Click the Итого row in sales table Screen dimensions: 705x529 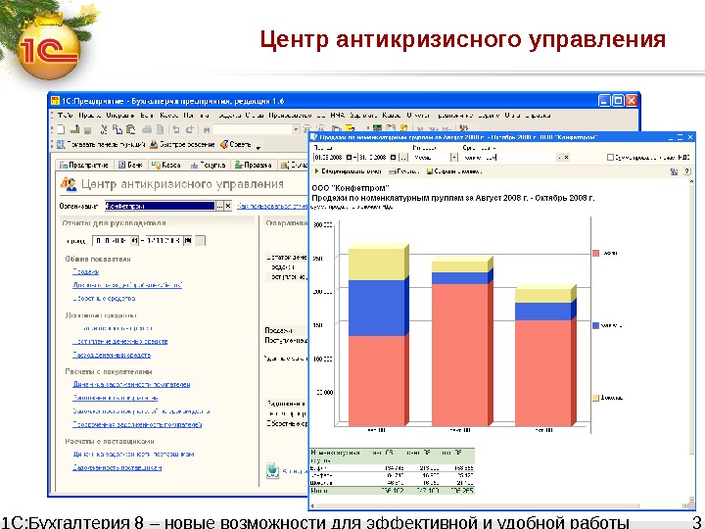(x=392, y=491)
